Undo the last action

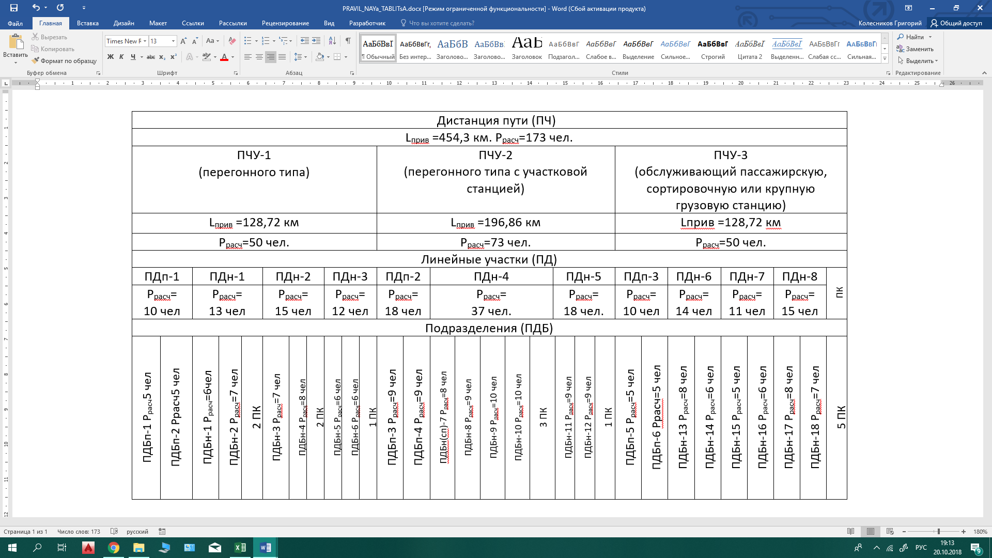(36, 8)
